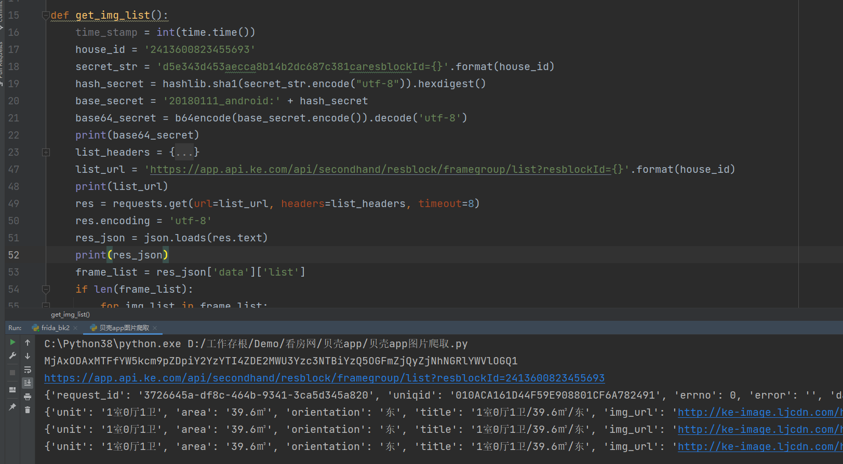Close the frida_bk2 run tab
This screenshot has height=464, width=843.
tap(75, 328)
